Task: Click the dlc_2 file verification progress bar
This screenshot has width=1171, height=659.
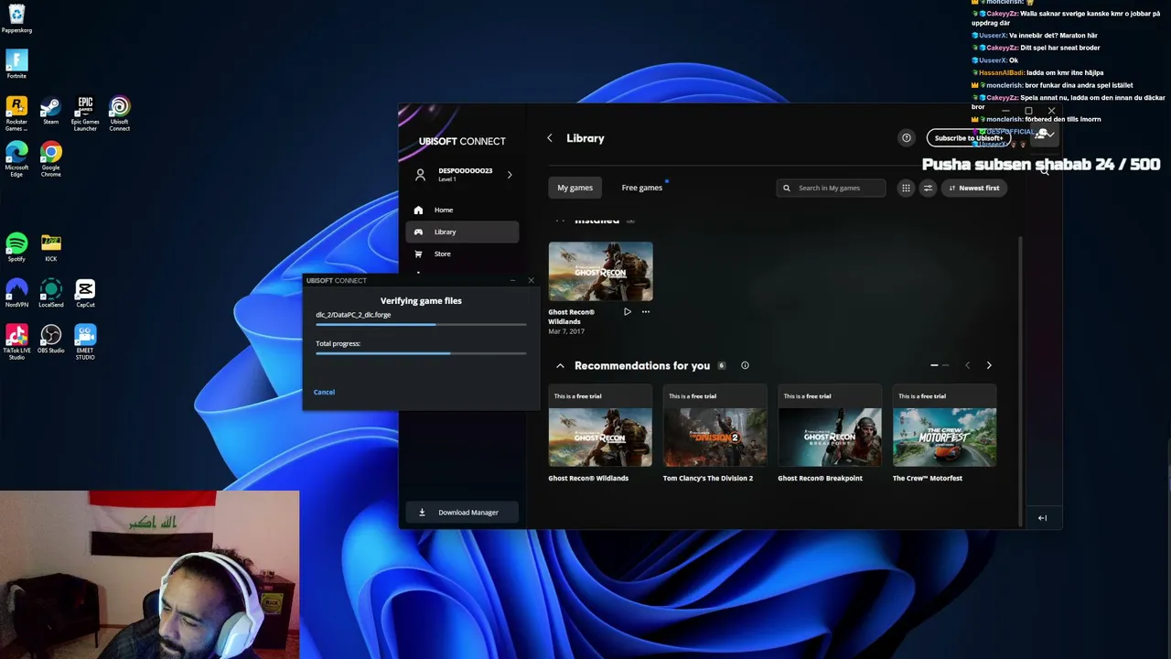Action: [421, 325]
